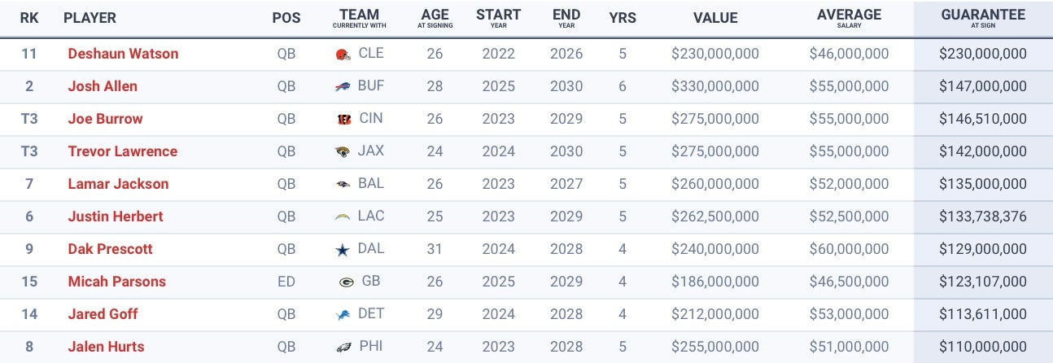Open Jalen Hurts player link
Image resolution: width=1053 pixels, height=363 pixels.
(106, 347)
